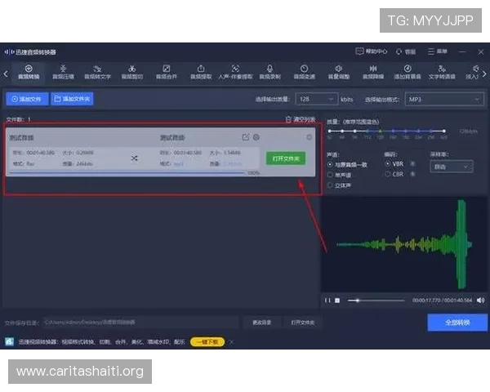
Task: Switch to the 音频转换 tab
Action: (x=29, y=72)
